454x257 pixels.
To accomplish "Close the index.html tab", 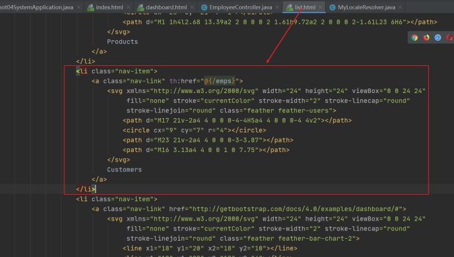I will tap(128, 7).
